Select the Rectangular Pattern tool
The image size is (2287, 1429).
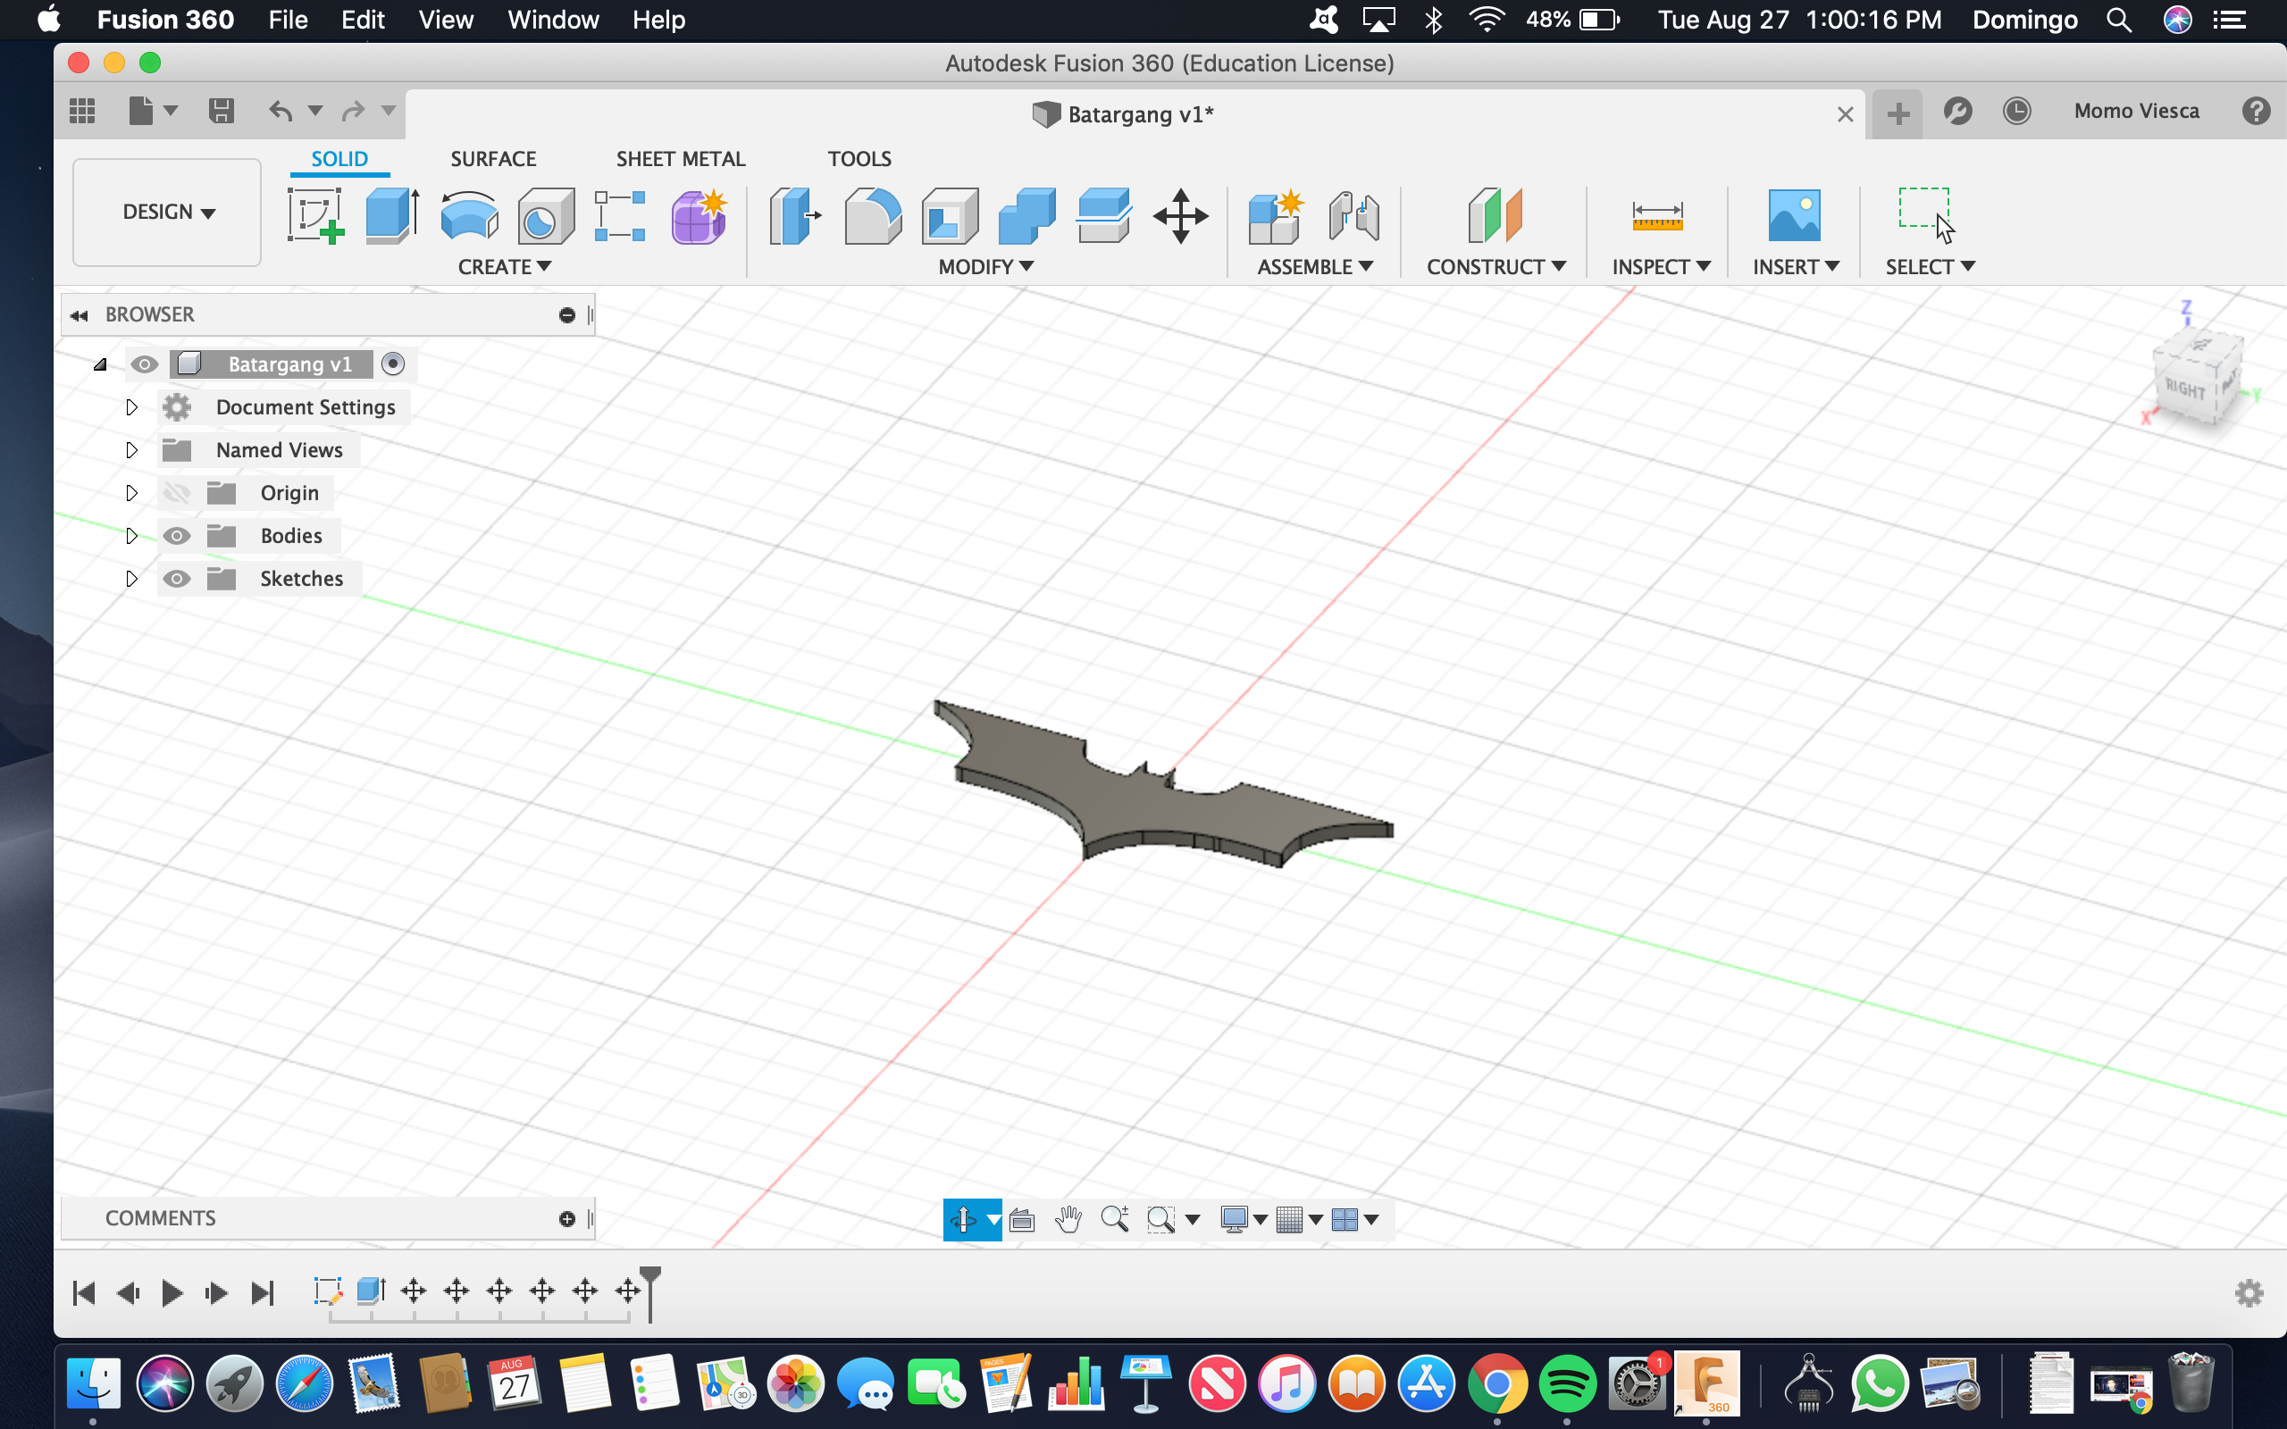tap(620, 215)
